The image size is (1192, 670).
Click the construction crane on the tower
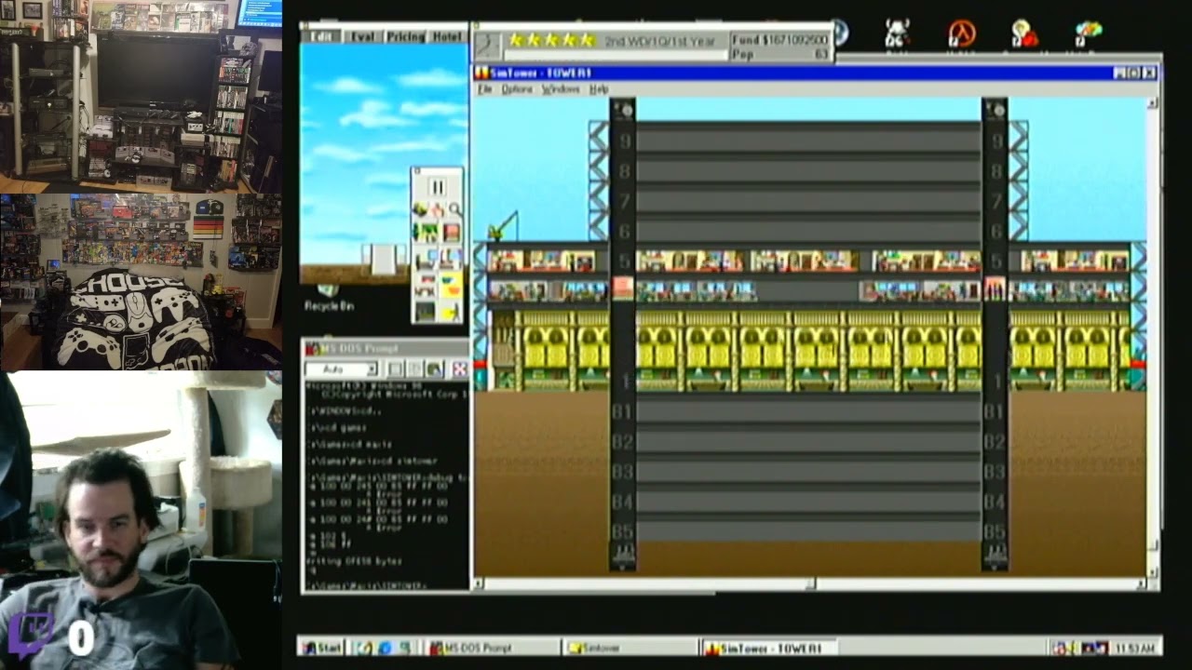pyautogui.click(x=504, y=226)
